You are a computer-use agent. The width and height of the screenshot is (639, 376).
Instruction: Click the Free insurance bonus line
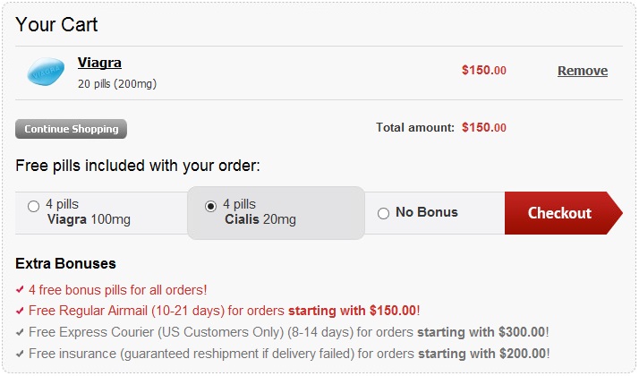tap(289, 353)
